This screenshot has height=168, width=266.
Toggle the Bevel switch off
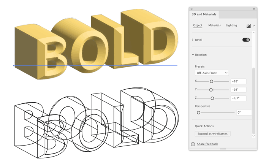click(246, 40)
